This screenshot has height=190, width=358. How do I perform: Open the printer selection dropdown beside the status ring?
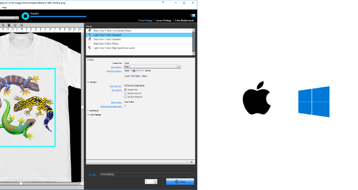click(x=17, y=18)
